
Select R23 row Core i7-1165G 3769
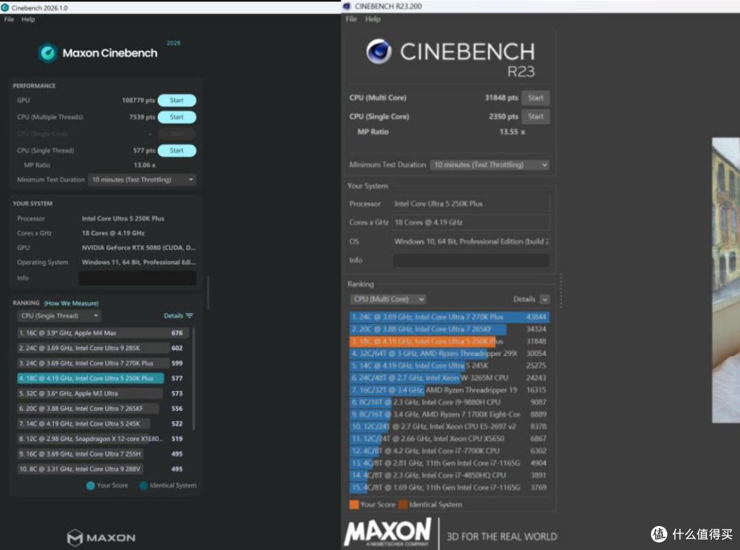tap(449, 488)
